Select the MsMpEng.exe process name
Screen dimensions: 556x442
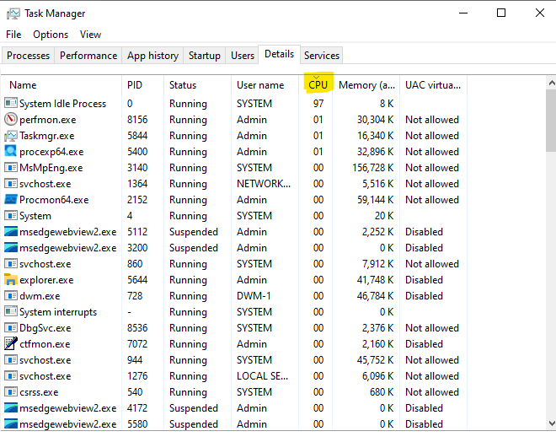tap(51, 168)
